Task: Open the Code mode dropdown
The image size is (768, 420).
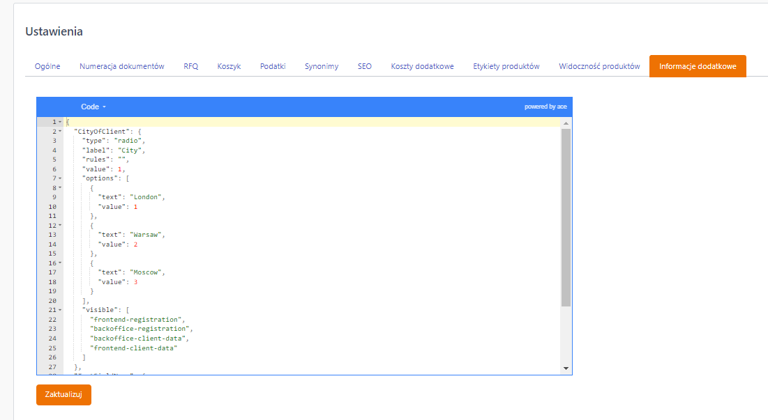Action: 93,107
